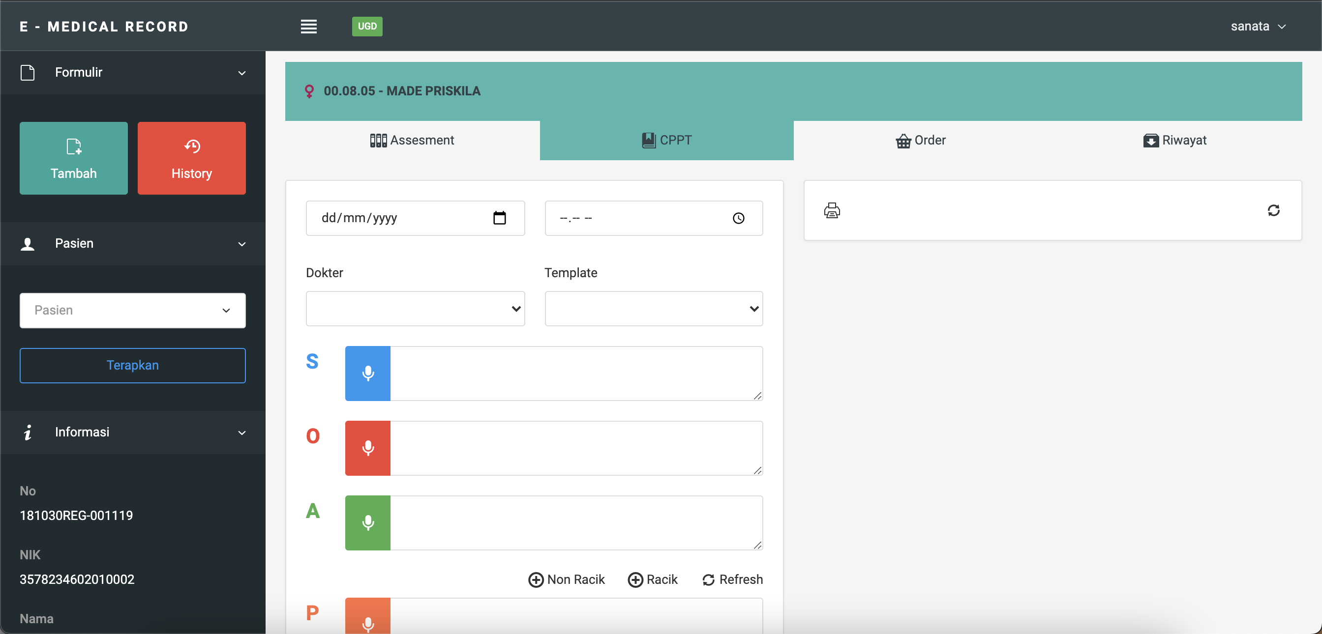The height and width of the screenshot is (634, 1322).
Task: Click the green microphone for A field
Action: pyautogui.click(x=367, y=522)
